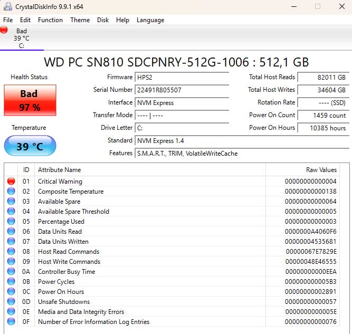
Task: Click the blue 39 °C temperature button
Action: tap(30, 146)
